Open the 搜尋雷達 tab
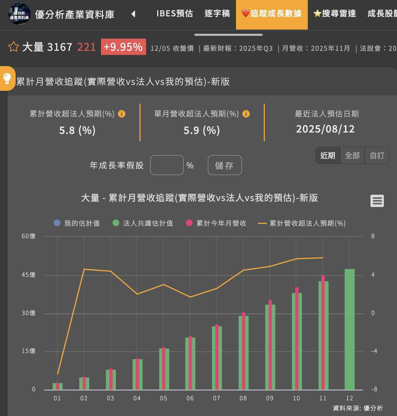 pos(335,14)
